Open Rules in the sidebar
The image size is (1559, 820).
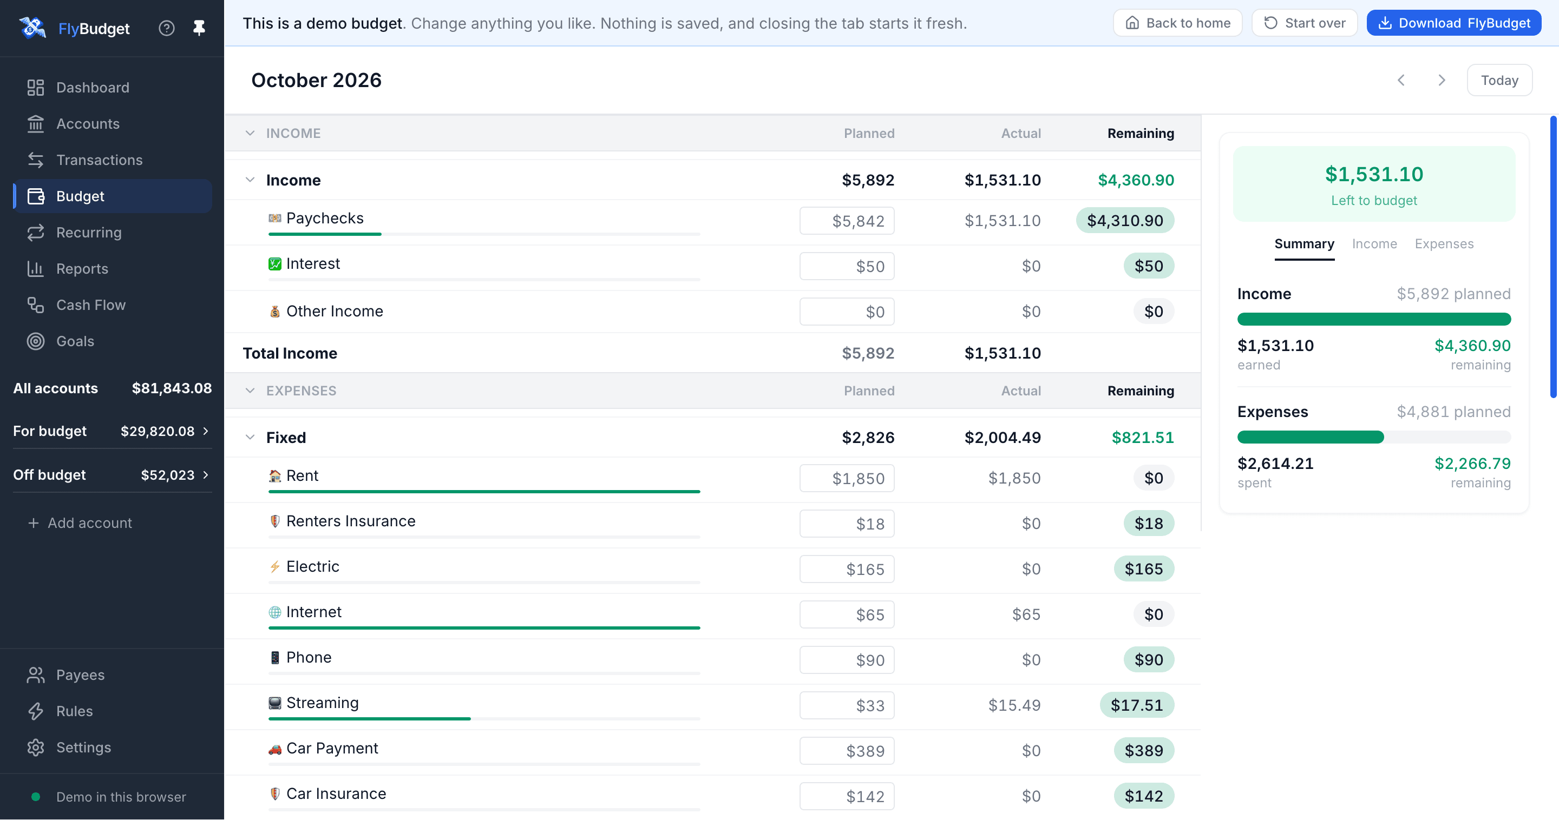113,711
